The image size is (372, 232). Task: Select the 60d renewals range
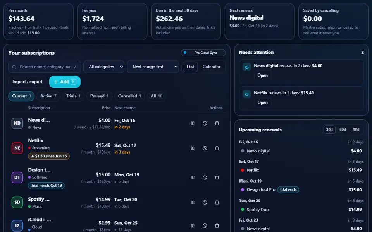[343, 130]
